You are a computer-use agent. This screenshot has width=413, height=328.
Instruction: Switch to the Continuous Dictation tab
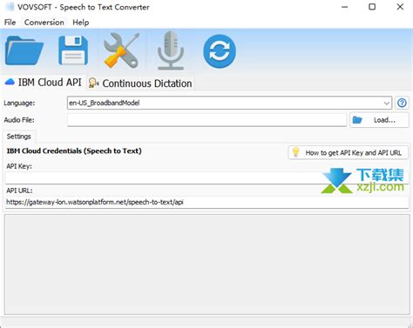pyautogui.click(x=140, y=84)
